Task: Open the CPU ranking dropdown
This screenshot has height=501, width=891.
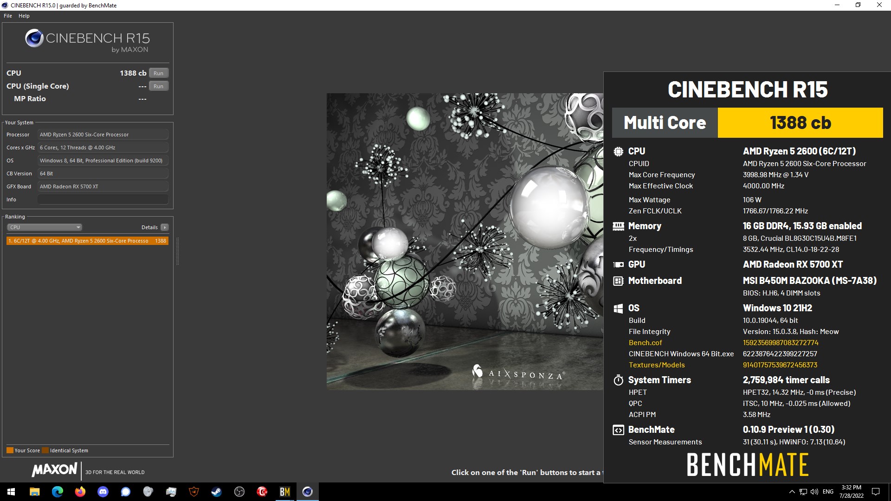Action: tap(45, 227)
